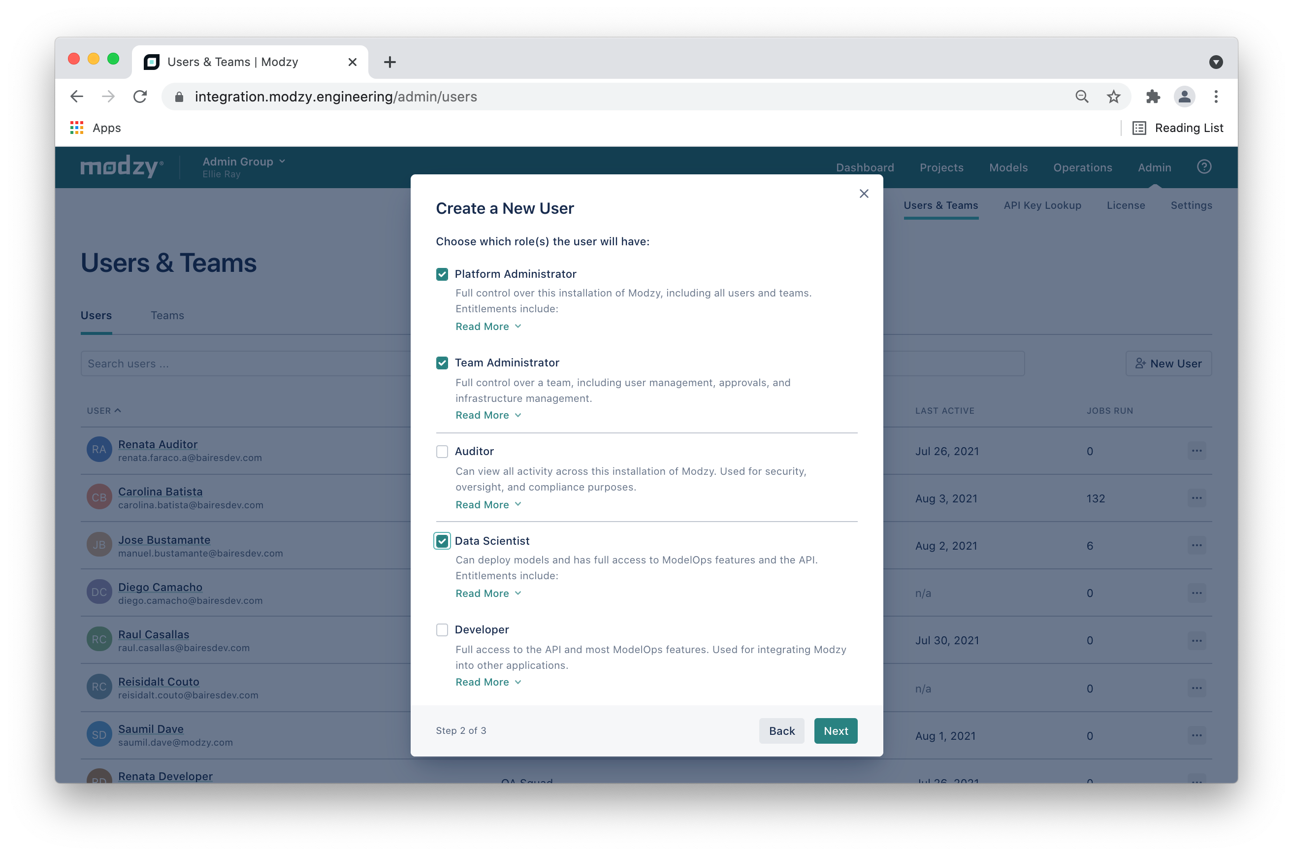The height and width of the screenshot is (856, 1293).
Task: Open a new browser tab
Action: [x=389, y=62]
